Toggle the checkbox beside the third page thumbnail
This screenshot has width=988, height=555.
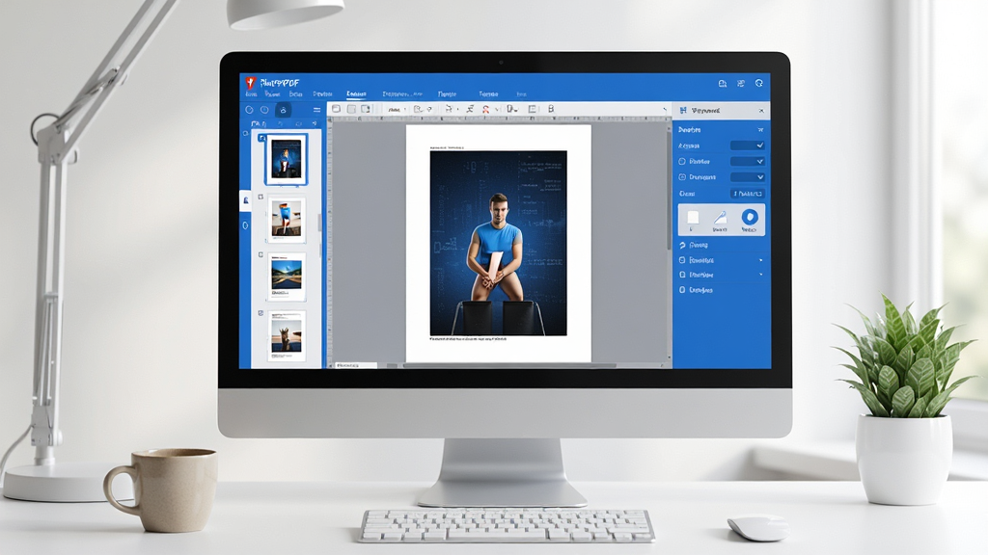(x=261, y=254)
